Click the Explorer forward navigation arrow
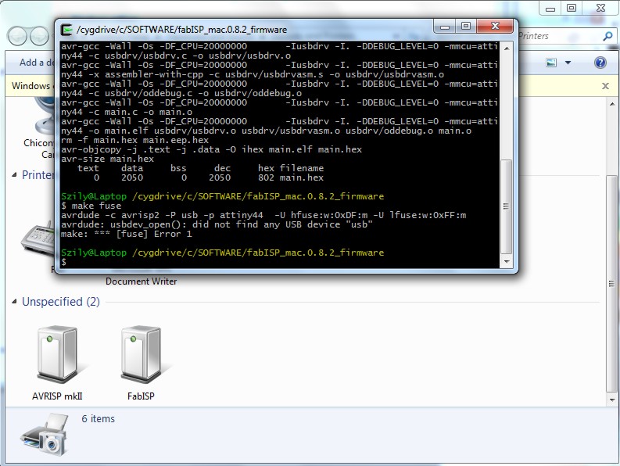Image resolution: width=620 pixels, height=466 pixels. 40,37
